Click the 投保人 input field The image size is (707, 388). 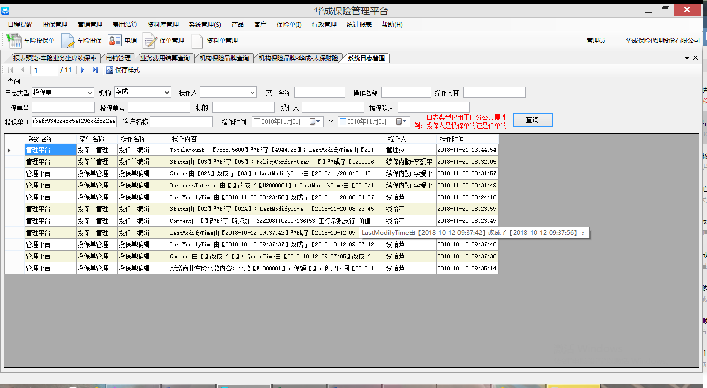coord(333,108)
